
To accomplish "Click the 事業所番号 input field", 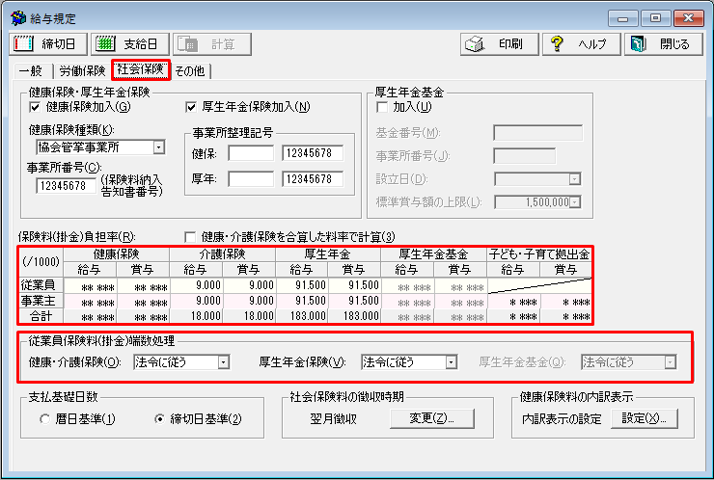I will (x=67, y=186).
